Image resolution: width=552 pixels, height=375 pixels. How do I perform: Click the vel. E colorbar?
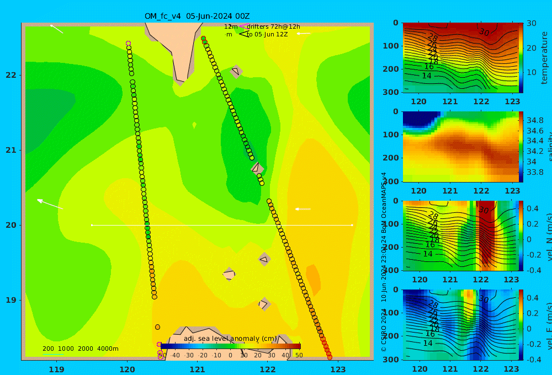tap(521, 325)
